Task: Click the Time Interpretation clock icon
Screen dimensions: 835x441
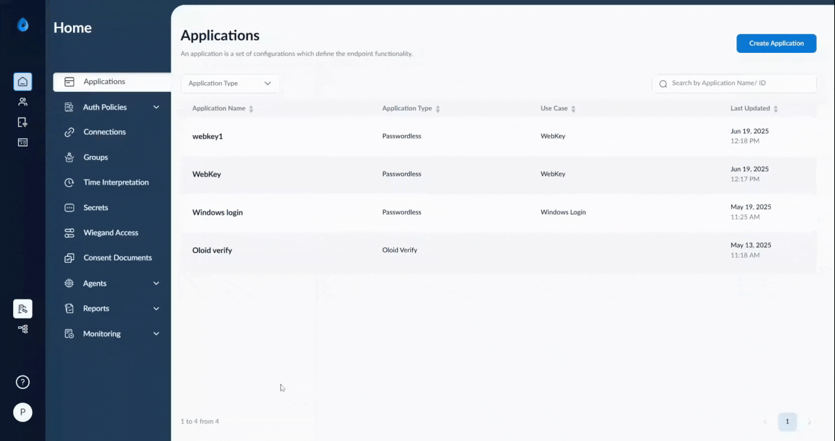Action: (69, 183)
